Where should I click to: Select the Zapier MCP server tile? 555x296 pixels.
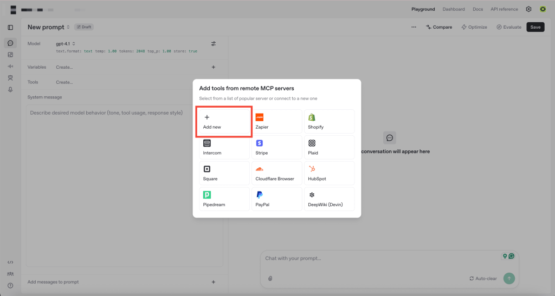277,122
